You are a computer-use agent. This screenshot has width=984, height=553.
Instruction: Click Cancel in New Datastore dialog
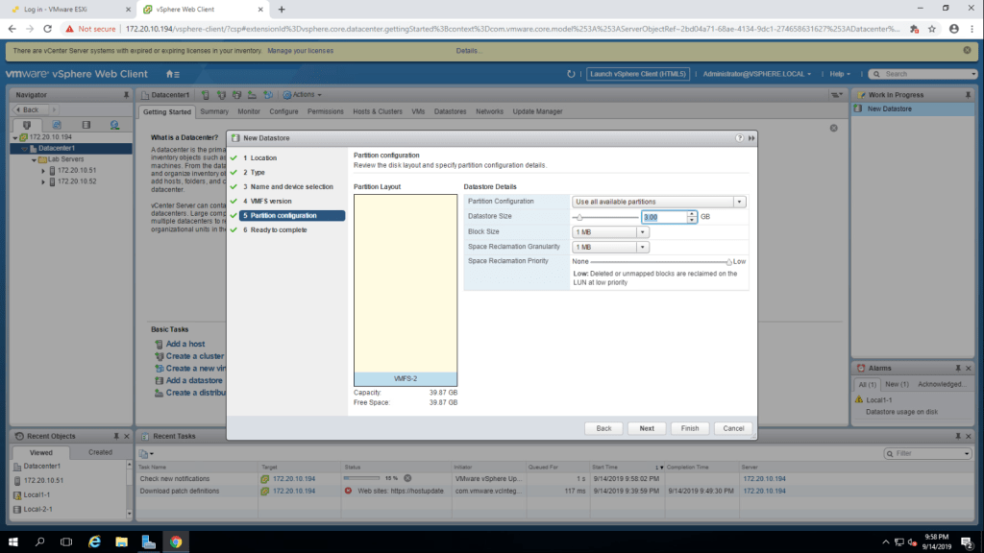[x=733, y=428]
